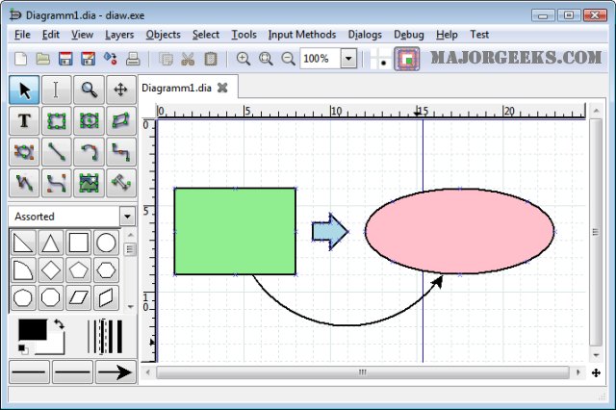Select the Scroll diagram tool
The image size is (616, 410).
coord(120,90)
